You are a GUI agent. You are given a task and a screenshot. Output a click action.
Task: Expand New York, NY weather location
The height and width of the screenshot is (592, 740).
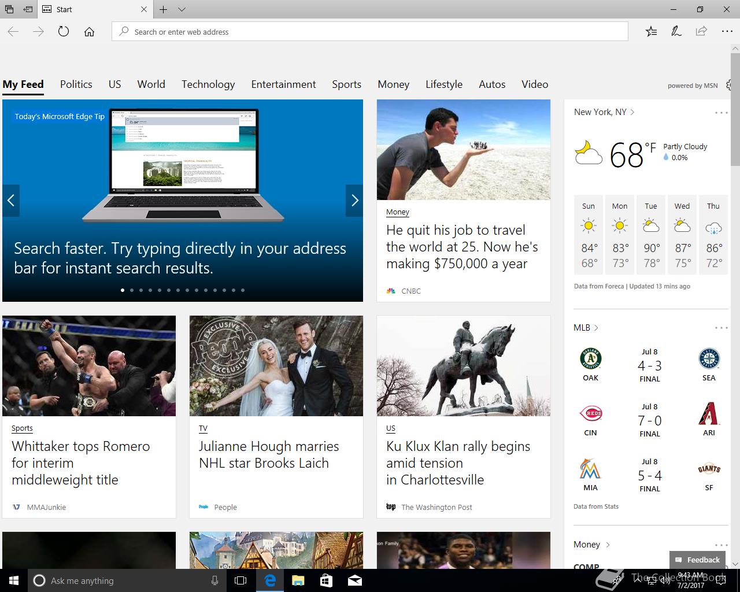[x=604, y=112]
